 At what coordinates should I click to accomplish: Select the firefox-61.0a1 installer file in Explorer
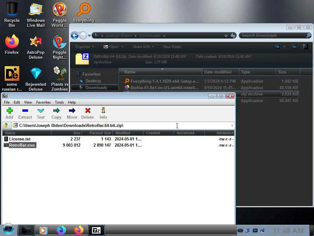162,88
